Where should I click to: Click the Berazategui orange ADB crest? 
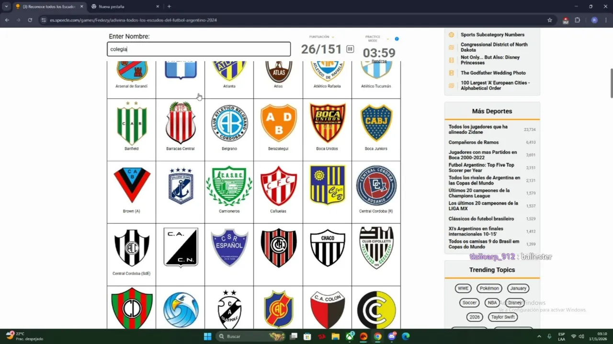278,123
